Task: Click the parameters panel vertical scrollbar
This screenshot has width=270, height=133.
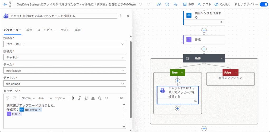Action: [131, 79]
